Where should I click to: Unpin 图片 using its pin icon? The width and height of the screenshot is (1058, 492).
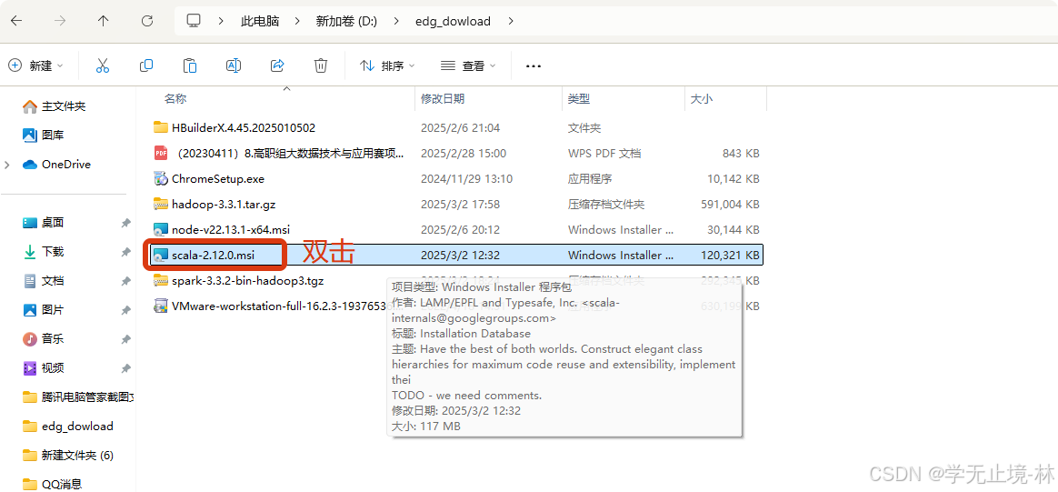pos(125,310)
